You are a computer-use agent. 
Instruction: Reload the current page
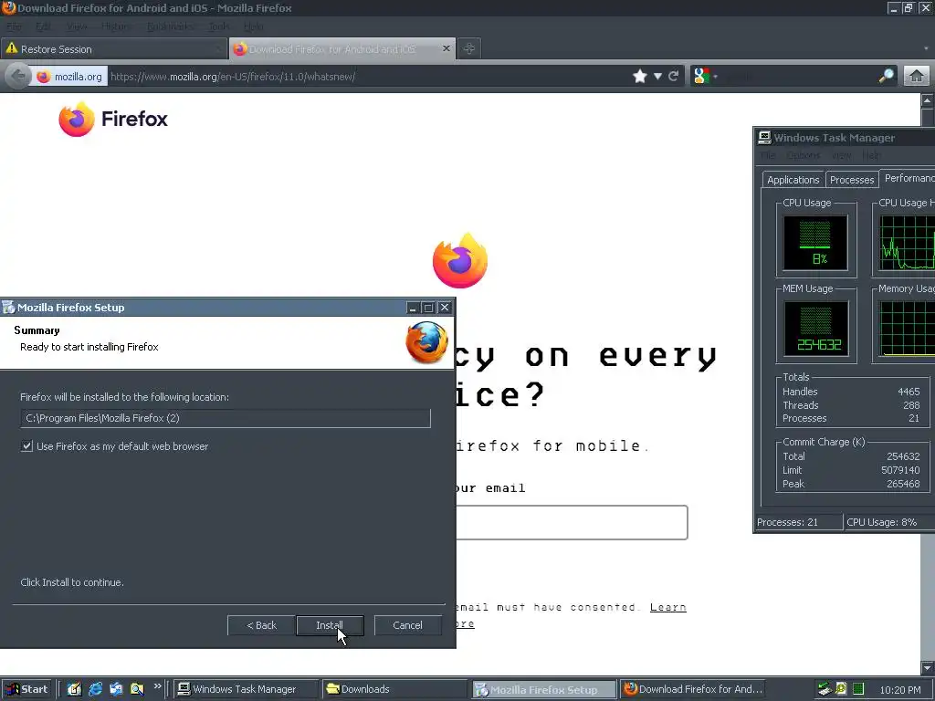(x=673, y=77)
